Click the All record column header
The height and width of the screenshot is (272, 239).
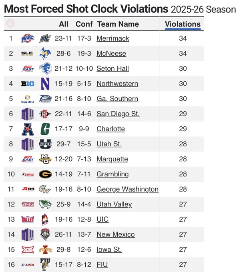click(64, 24)
